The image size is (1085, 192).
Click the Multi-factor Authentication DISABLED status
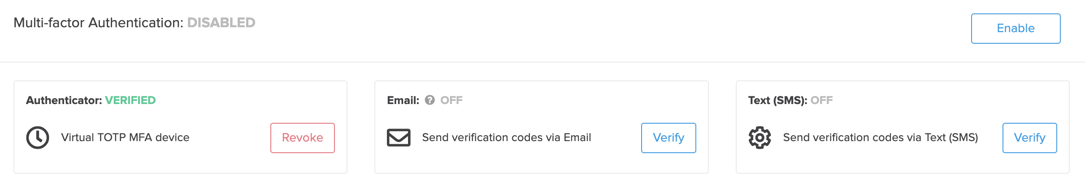221,23
